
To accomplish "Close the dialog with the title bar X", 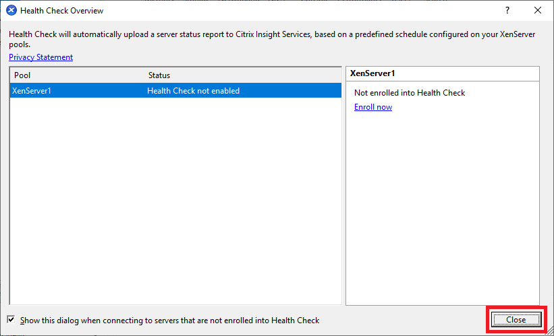I will pos(538,11).
